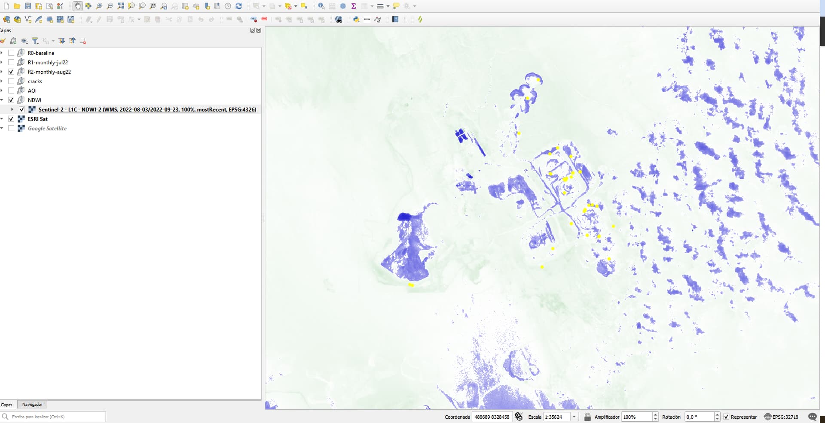Show the statistical summary panel
The height and width of the screenshot is (423, 825).
[x=354, y=6]
